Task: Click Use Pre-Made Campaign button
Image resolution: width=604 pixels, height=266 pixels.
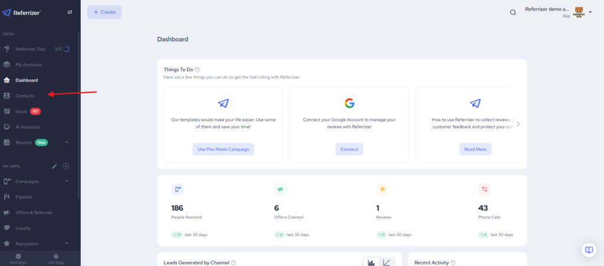Action: click(223, 149)
